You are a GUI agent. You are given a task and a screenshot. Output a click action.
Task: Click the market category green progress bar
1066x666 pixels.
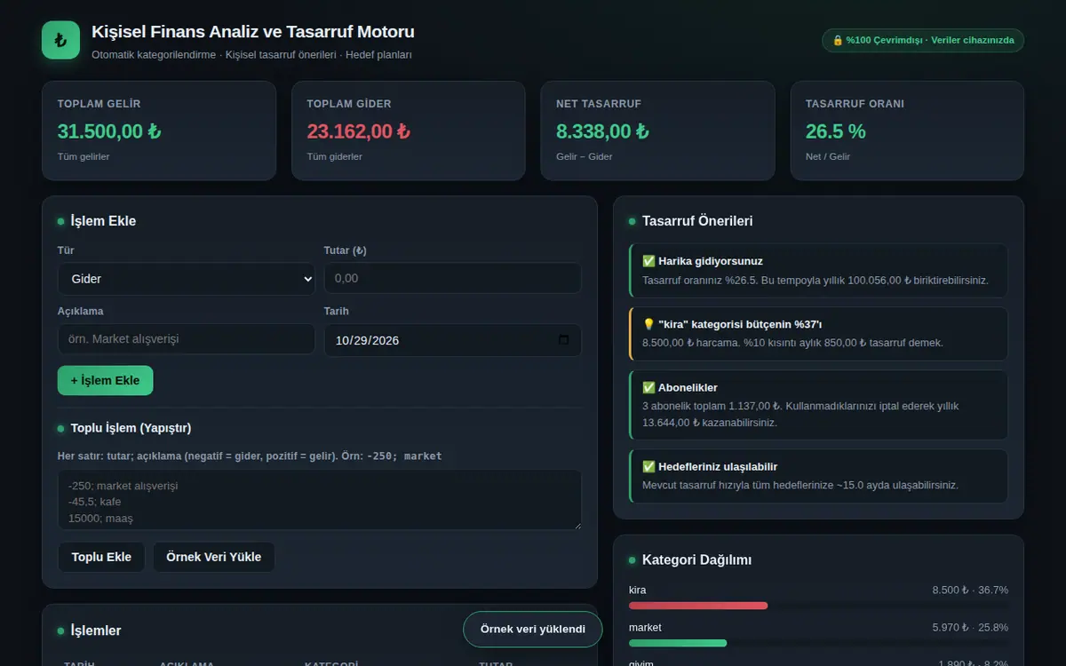point(678,643)
